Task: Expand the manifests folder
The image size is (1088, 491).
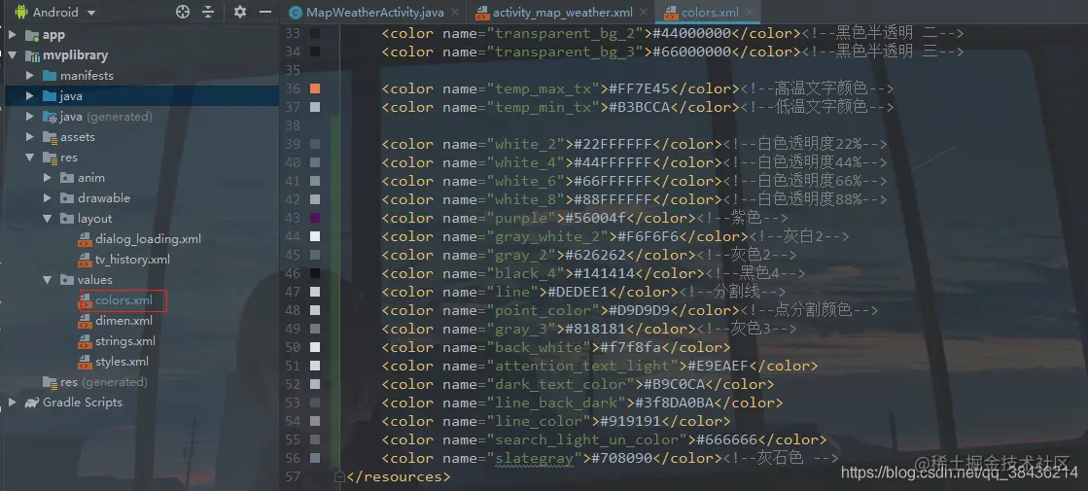Action: point(30,76)
